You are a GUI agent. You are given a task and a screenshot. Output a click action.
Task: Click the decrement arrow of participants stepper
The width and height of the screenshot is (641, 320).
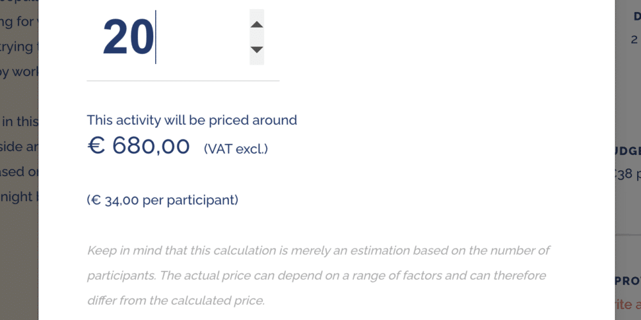[x=256, y=49]
